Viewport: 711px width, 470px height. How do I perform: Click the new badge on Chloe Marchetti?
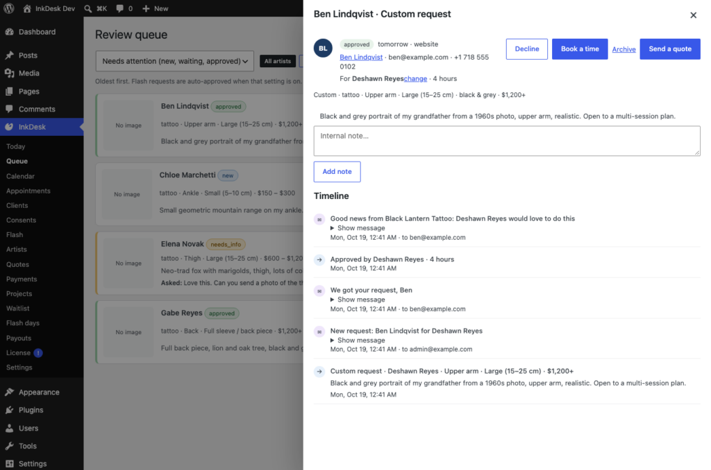228,175
